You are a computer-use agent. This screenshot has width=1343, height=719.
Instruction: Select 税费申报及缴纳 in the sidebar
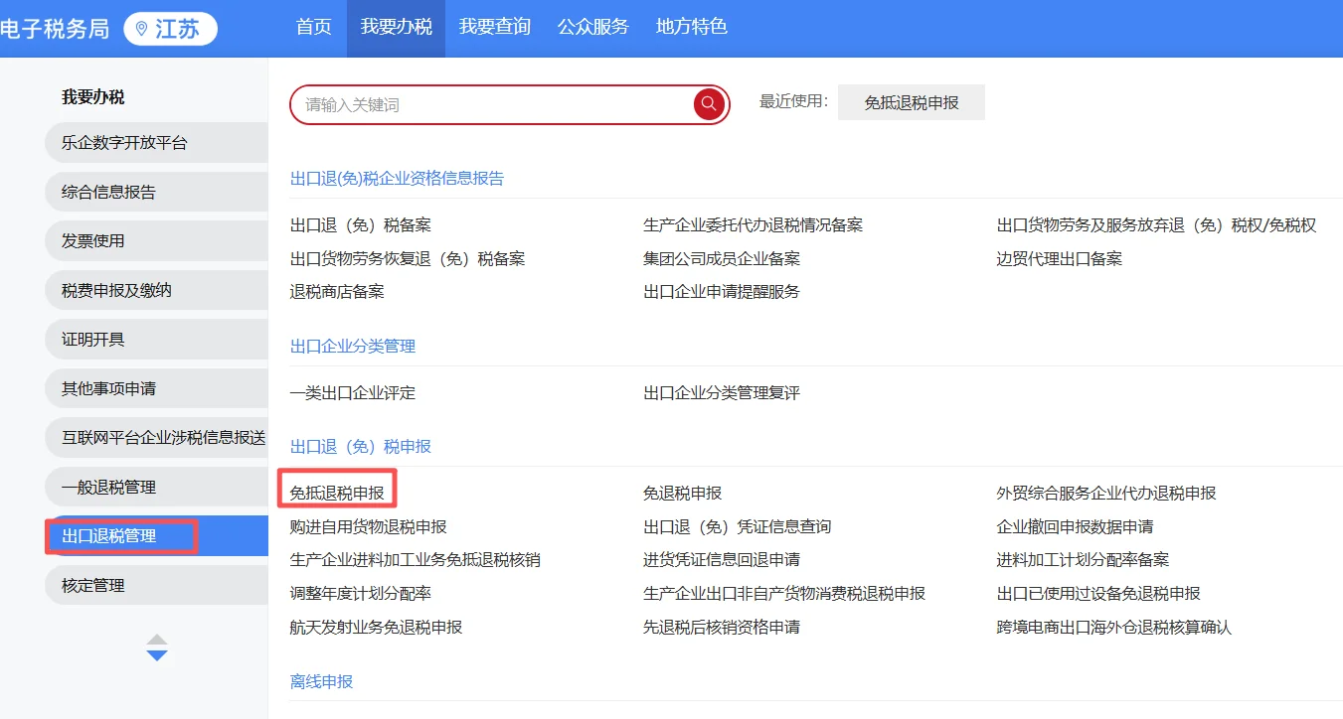click(118, 289)
